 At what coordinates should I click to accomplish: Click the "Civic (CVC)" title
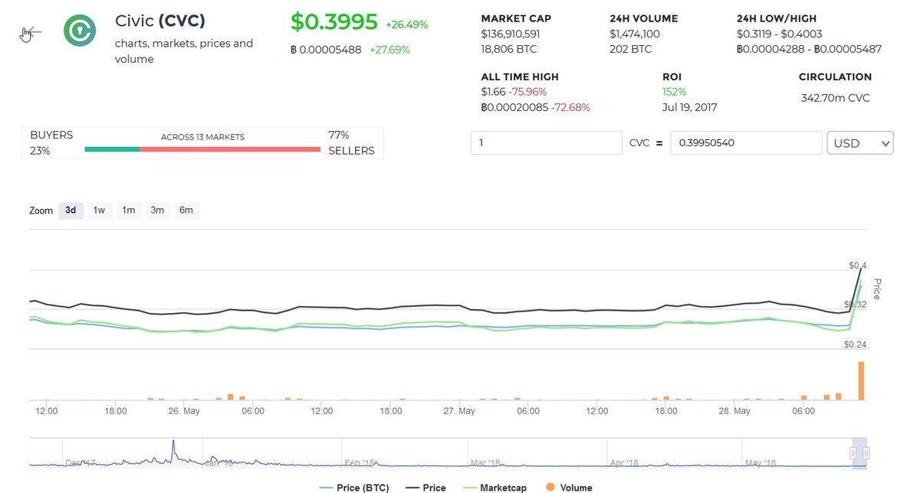(160, 20)
